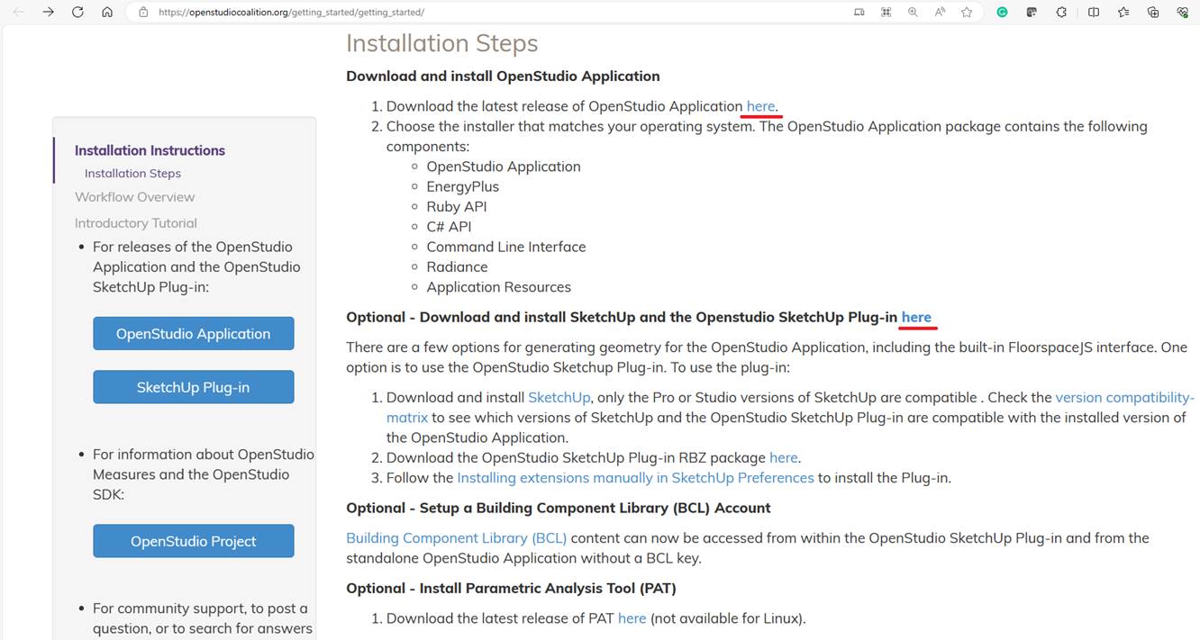Open Workflow Overview in the sidebar
The height and width of the screenshot is (640, 1200).
134,197
